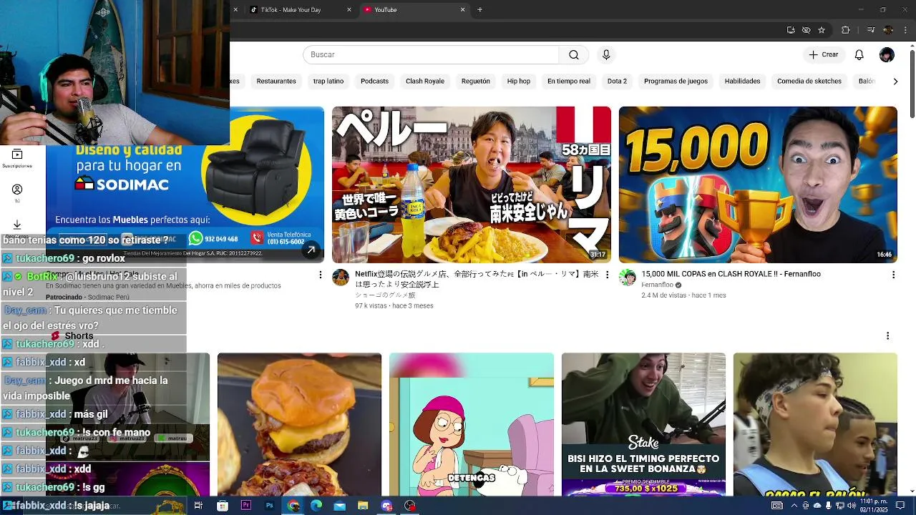Open ショーゴのグルメ旅 channel avatar

tap(341, 278)
